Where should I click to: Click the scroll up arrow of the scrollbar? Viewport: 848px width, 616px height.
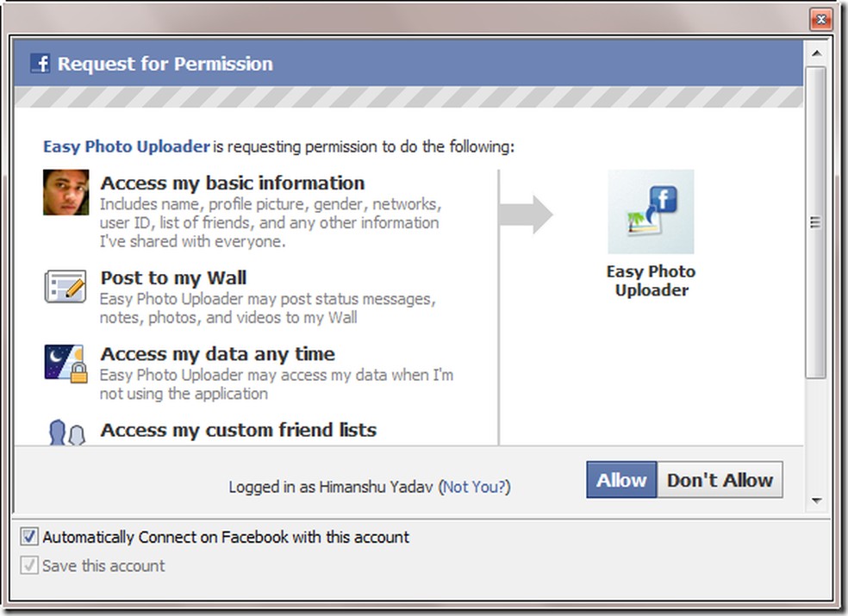click(815, 53)
